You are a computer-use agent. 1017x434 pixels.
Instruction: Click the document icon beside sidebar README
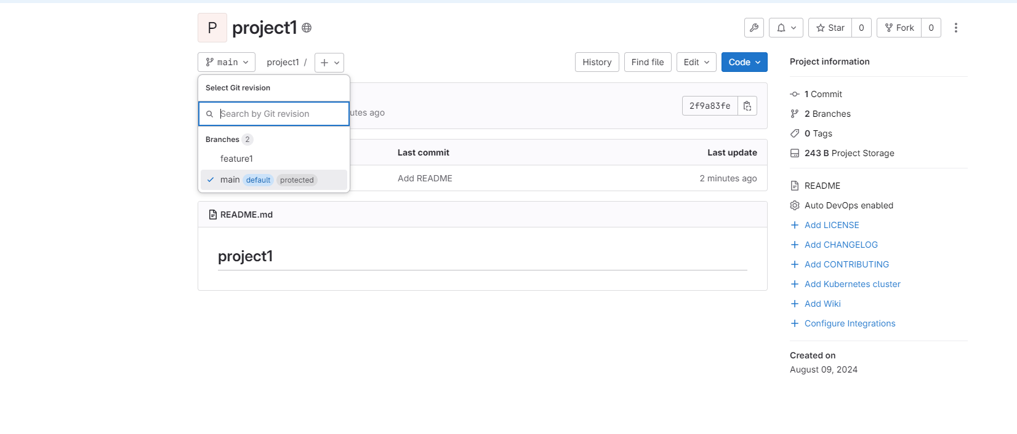795,186
